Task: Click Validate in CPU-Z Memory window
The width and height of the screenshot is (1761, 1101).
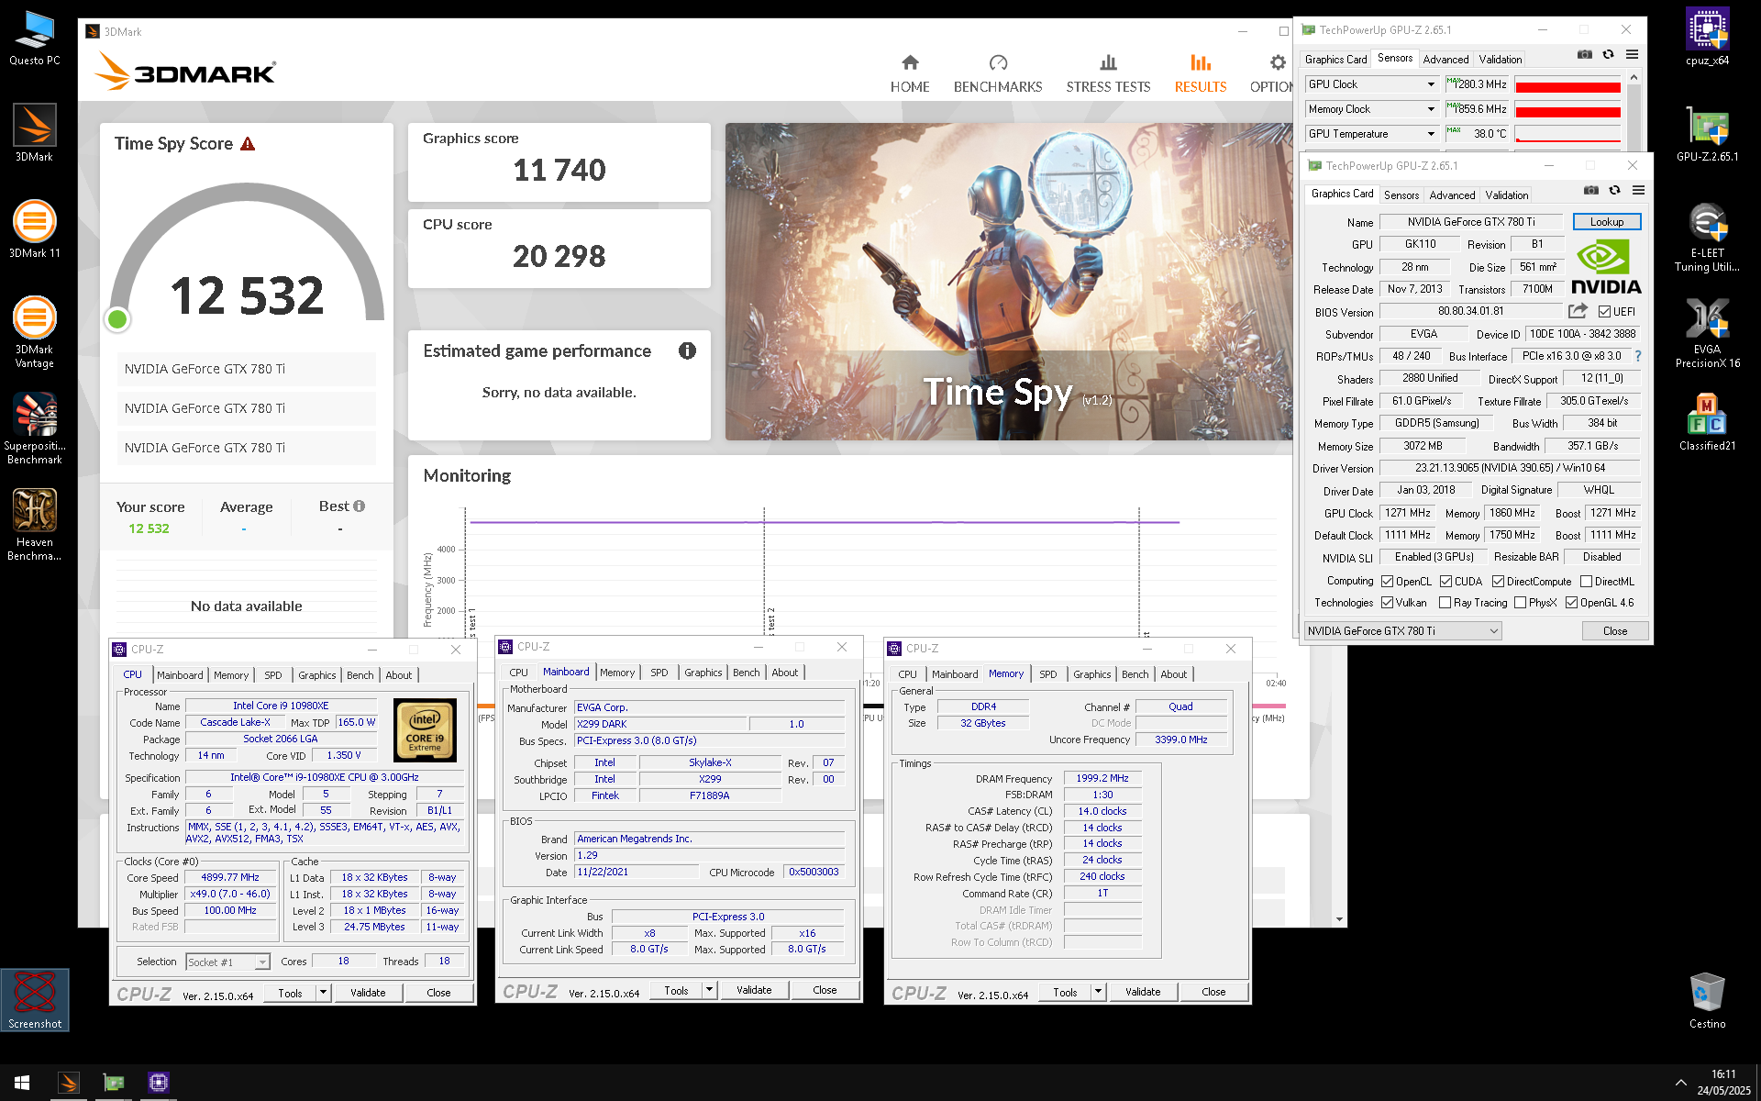Action: (1142, 992)
